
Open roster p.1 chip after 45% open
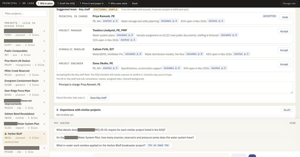pos(241,54)
